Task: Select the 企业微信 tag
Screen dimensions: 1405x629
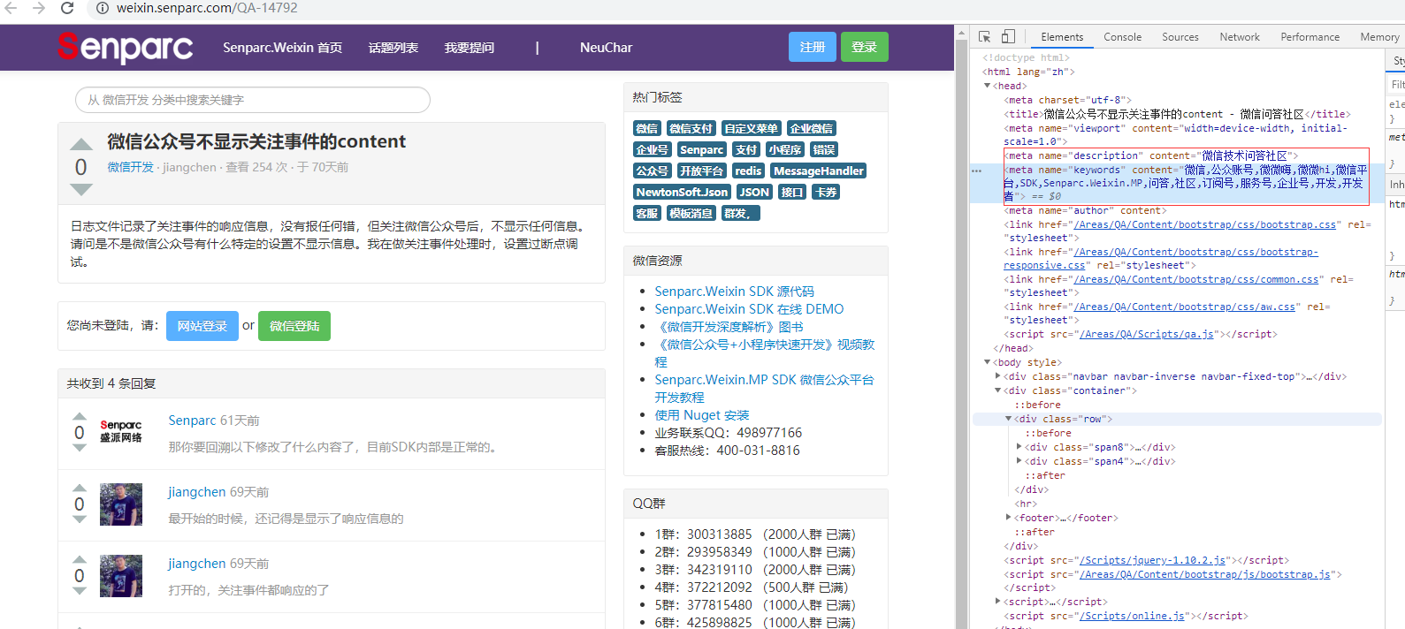Action: [x=812, y=129]
